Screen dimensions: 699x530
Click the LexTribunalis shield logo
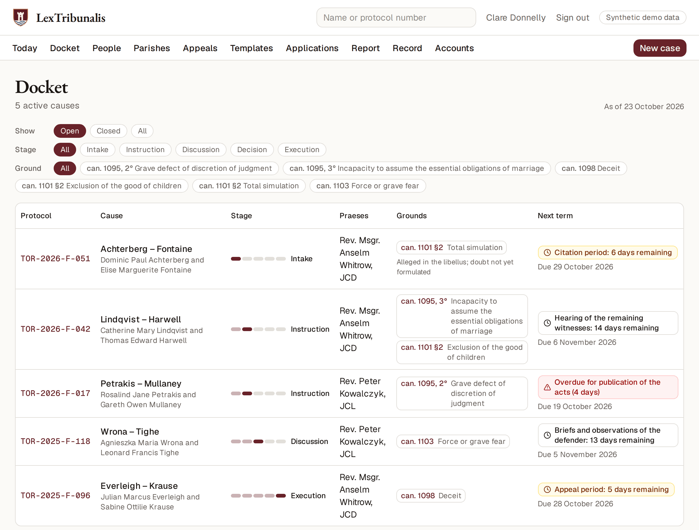(21, 17)
